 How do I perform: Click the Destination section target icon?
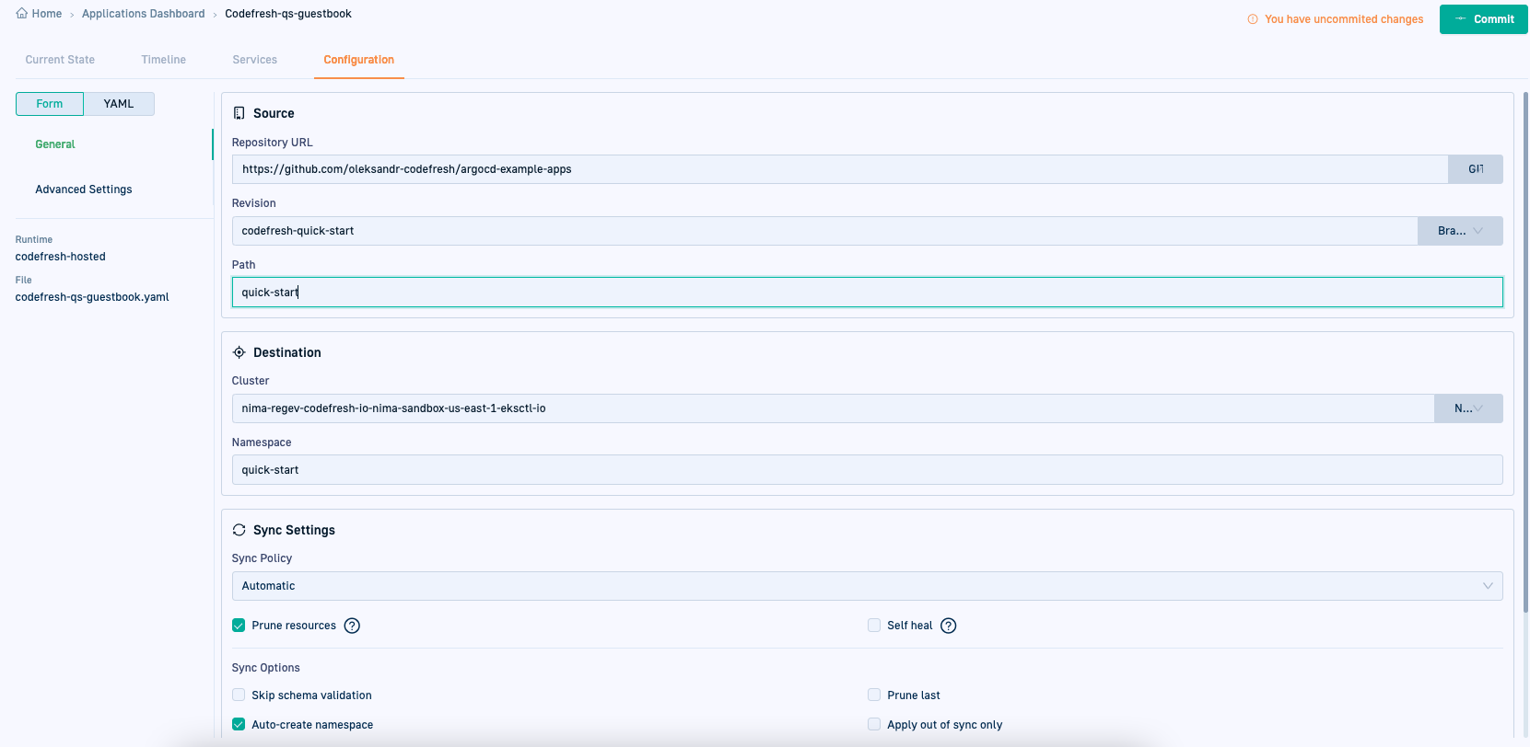point(239,352)
